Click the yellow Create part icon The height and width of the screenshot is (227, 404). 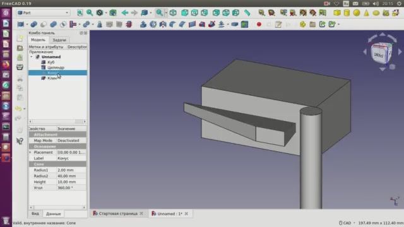pos(303,25)
